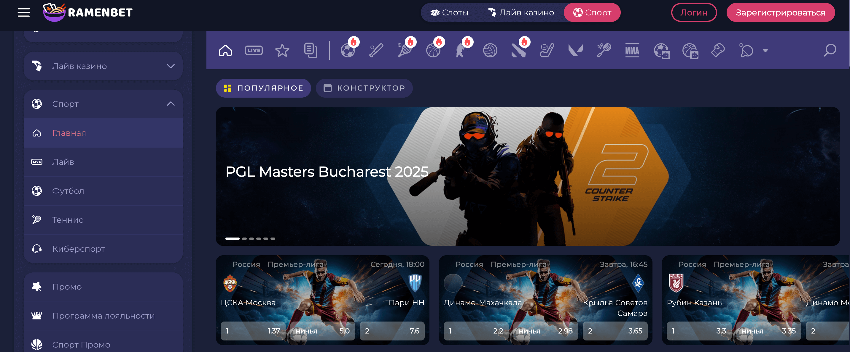Open the favorites star icon
The height and width of the screenshot is (352, 850).
tap(282, 51)
